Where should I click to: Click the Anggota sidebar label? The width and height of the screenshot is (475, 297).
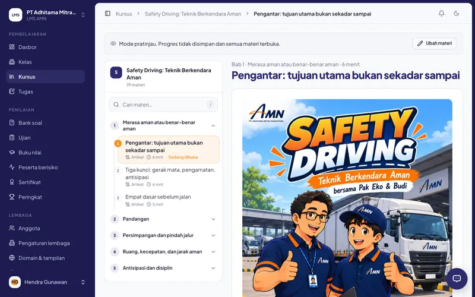point(29,228)
